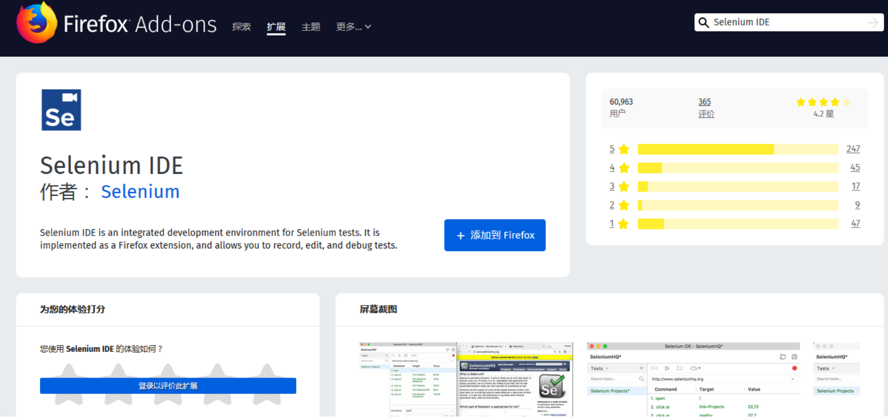Select the 3-star rating progress bar
888x417 pixels.
738,187
